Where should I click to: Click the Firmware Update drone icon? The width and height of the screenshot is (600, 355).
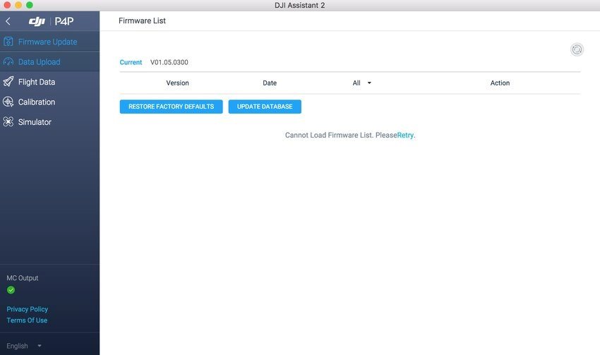tap(8, 42)
